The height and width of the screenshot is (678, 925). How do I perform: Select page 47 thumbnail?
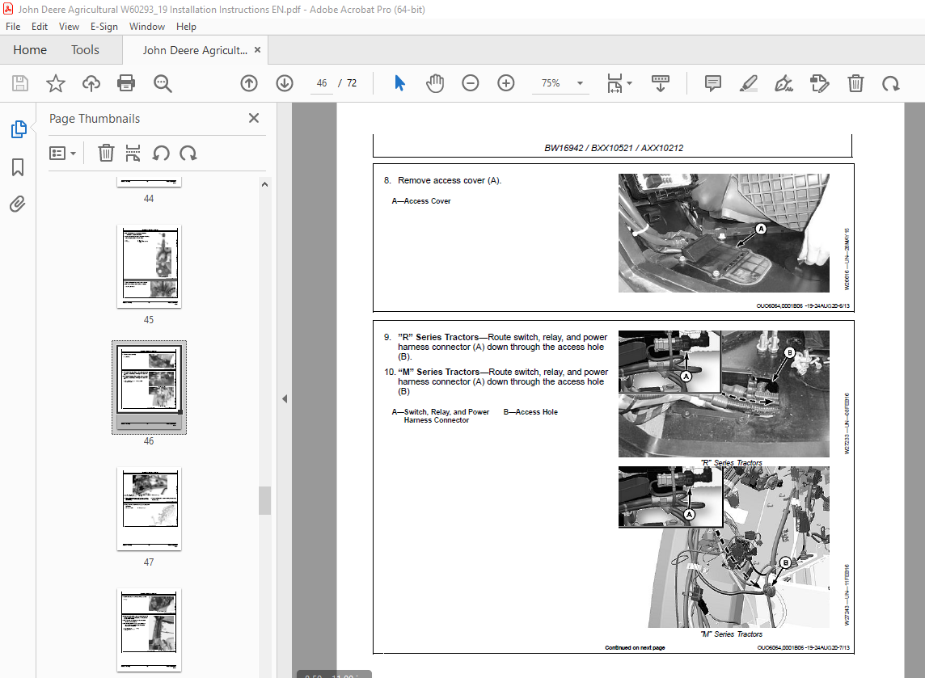pyautogui.click(x=149, y=508)
